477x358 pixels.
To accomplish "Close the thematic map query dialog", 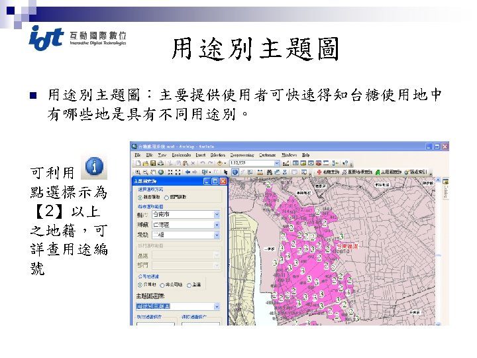I will (x=223, y=182).
